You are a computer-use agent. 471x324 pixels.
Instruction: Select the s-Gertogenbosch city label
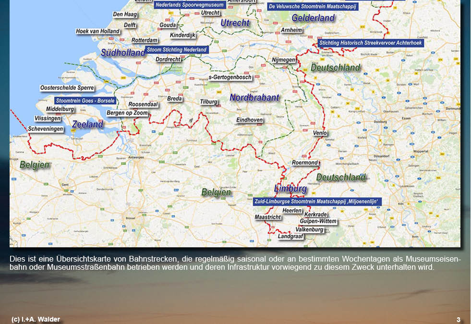pyautogui.click(x=230, y=77)
